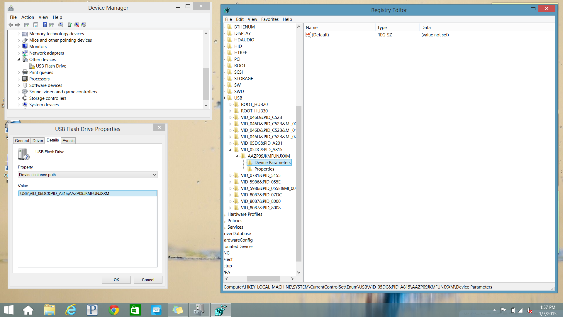
Task: Click the Registry tree vertical scrollbar thumb
Action: 299,183
